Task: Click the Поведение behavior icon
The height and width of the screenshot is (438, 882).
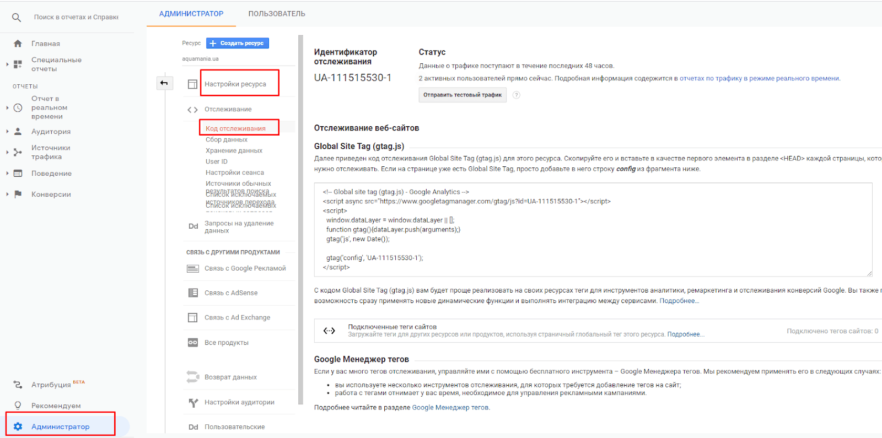Action: click(18, 174)
